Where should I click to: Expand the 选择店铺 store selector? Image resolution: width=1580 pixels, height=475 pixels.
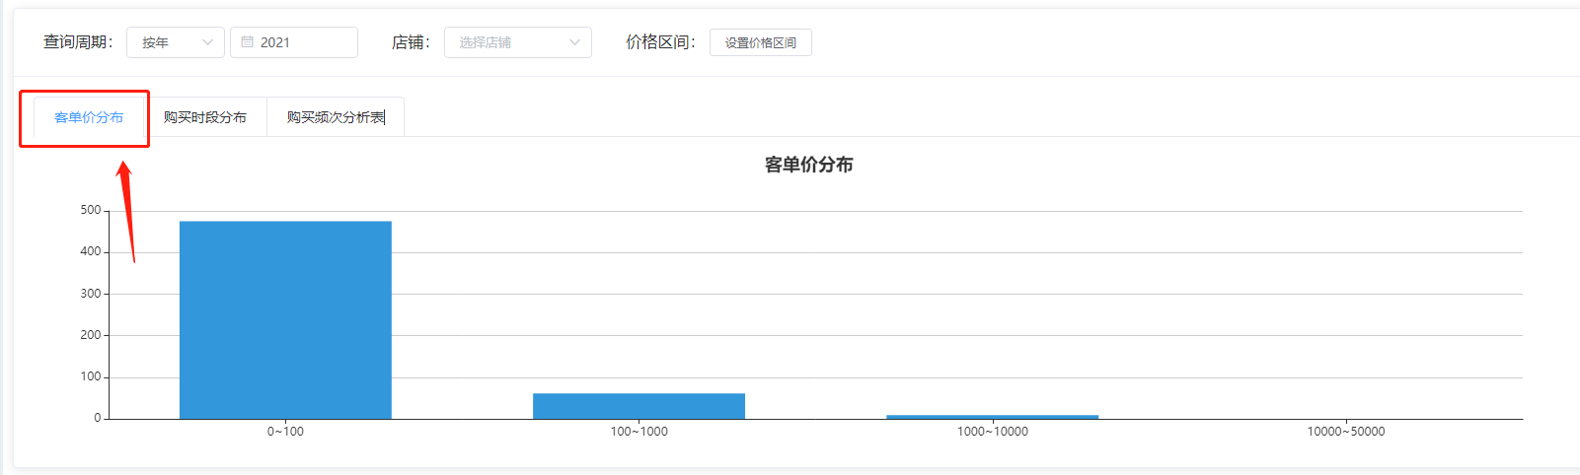(x=517, y=42)
